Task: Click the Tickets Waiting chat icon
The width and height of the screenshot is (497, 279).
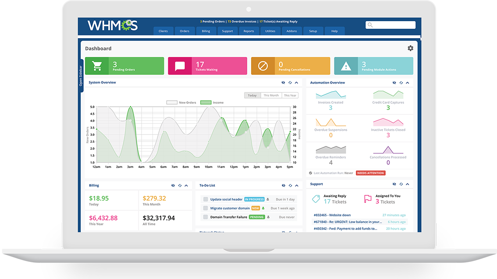Action: tap(179, 65)
